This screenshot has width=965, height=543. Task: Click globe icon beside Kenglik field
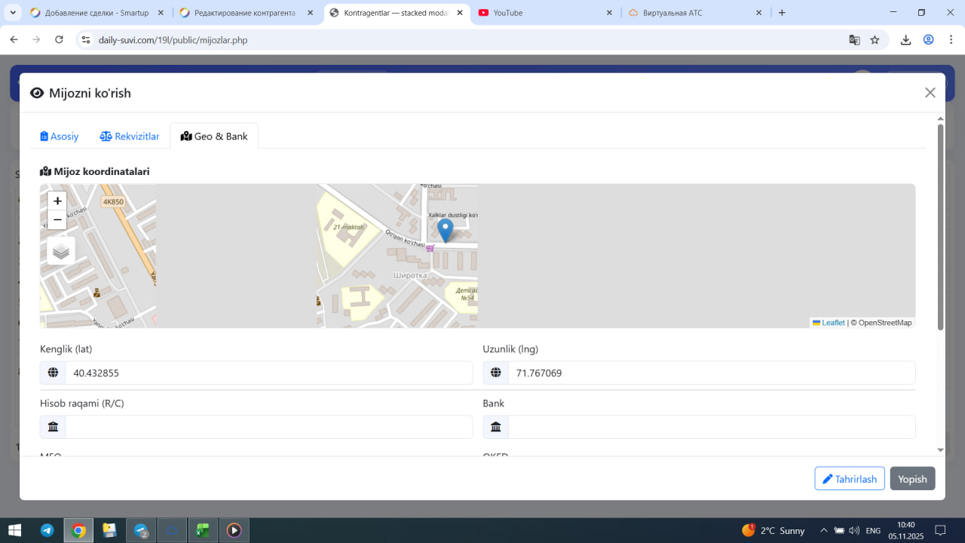point(53,373)
